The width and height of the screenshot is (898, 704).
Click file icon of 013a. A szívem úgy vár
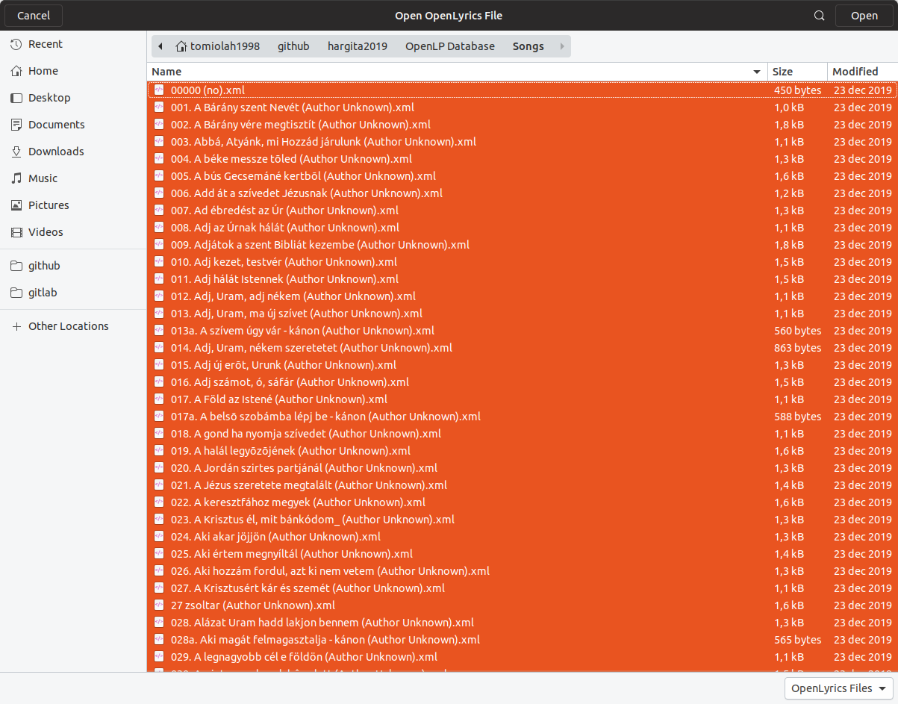click(159, 330)
